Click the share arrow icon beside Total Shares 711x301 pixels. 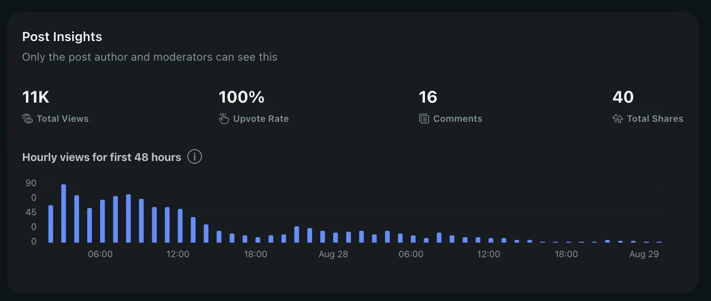pyautogui.click(x=618, y=118)
